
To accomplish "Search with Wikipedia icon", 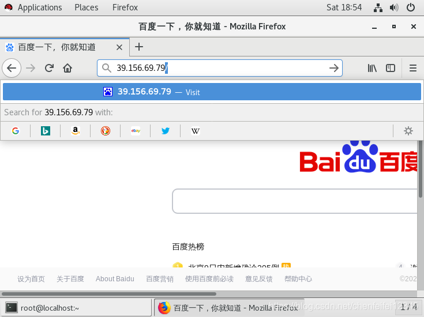I will coord(196,131).
